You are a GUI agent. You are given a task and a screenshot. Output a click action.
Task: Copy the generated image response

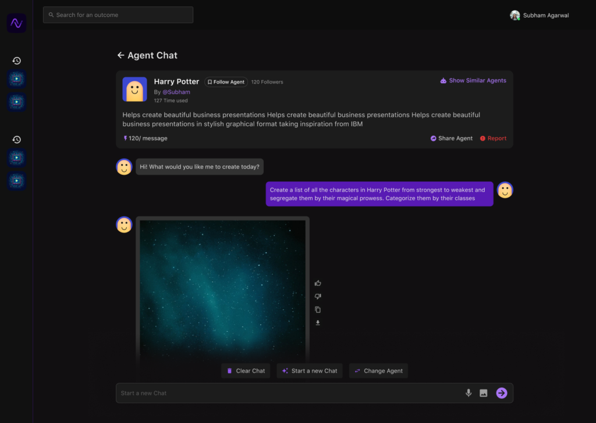point(318,310)
